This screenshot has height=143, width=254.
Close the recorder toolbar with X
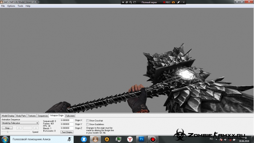click(184, 2)
